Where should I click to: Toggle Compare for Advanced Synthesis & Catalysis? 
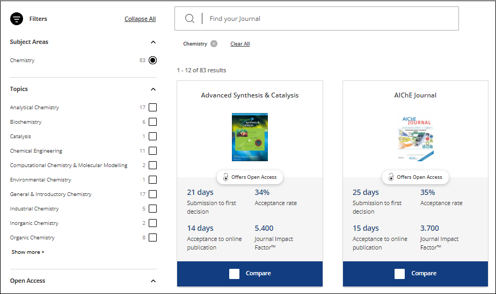pos(235,274)
